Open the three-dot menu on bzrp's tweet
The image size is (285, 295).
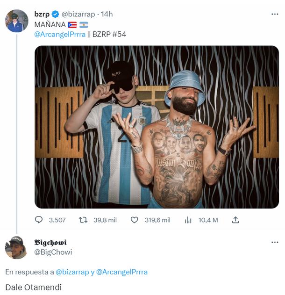tap(275, 14)
